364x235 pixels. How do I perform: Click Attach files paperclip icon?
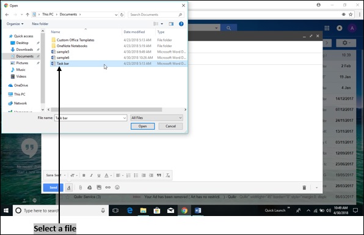point(81,187)
